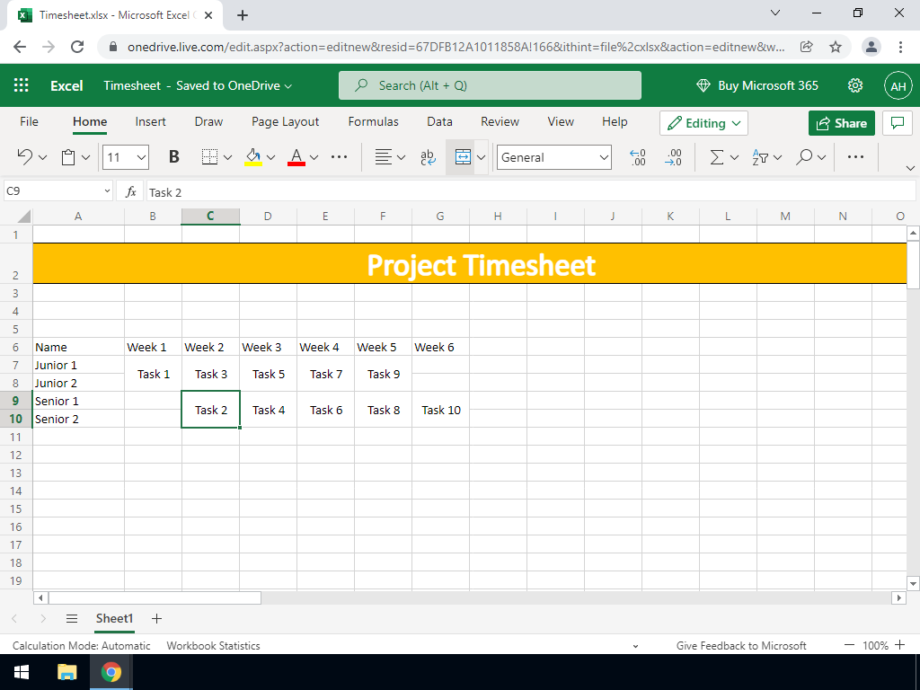Open the Settings gear in Excel header
The image size is (920, 690).
point(855,85)
